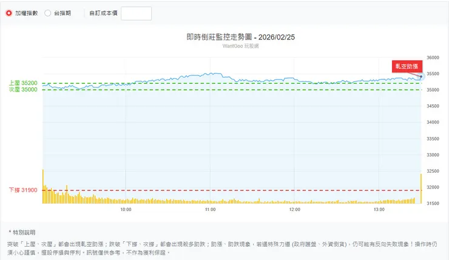Click the red 下撐 31900 support label
This screenshot has height=260, width=449.
click(23, 190)
